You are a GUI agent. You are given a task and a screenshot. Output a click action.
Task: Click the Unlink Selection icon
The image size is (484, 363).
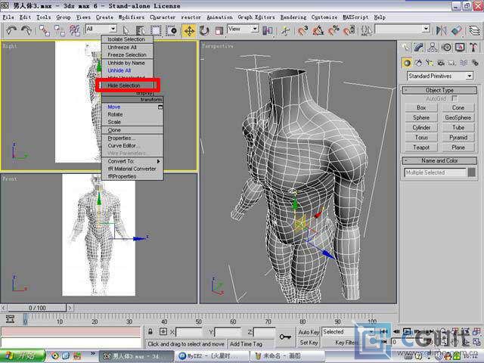coord(59,30)
